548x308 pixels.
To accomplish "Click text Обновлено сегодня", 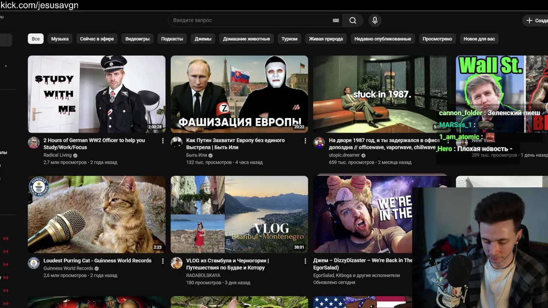I will tap(334, 283).
